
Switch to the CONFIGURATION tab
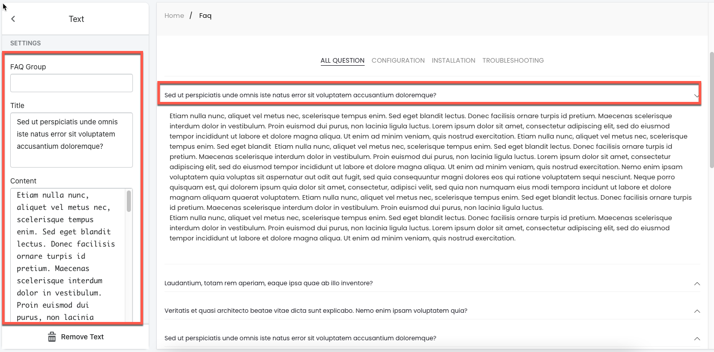[398, 61]
